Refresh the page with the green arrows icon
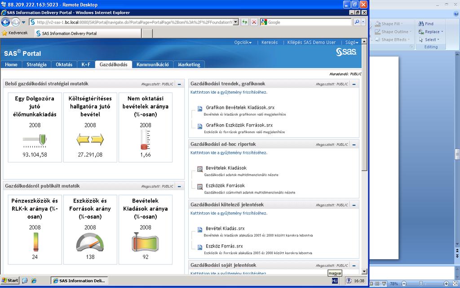The image size is (460, 288). 245,22
